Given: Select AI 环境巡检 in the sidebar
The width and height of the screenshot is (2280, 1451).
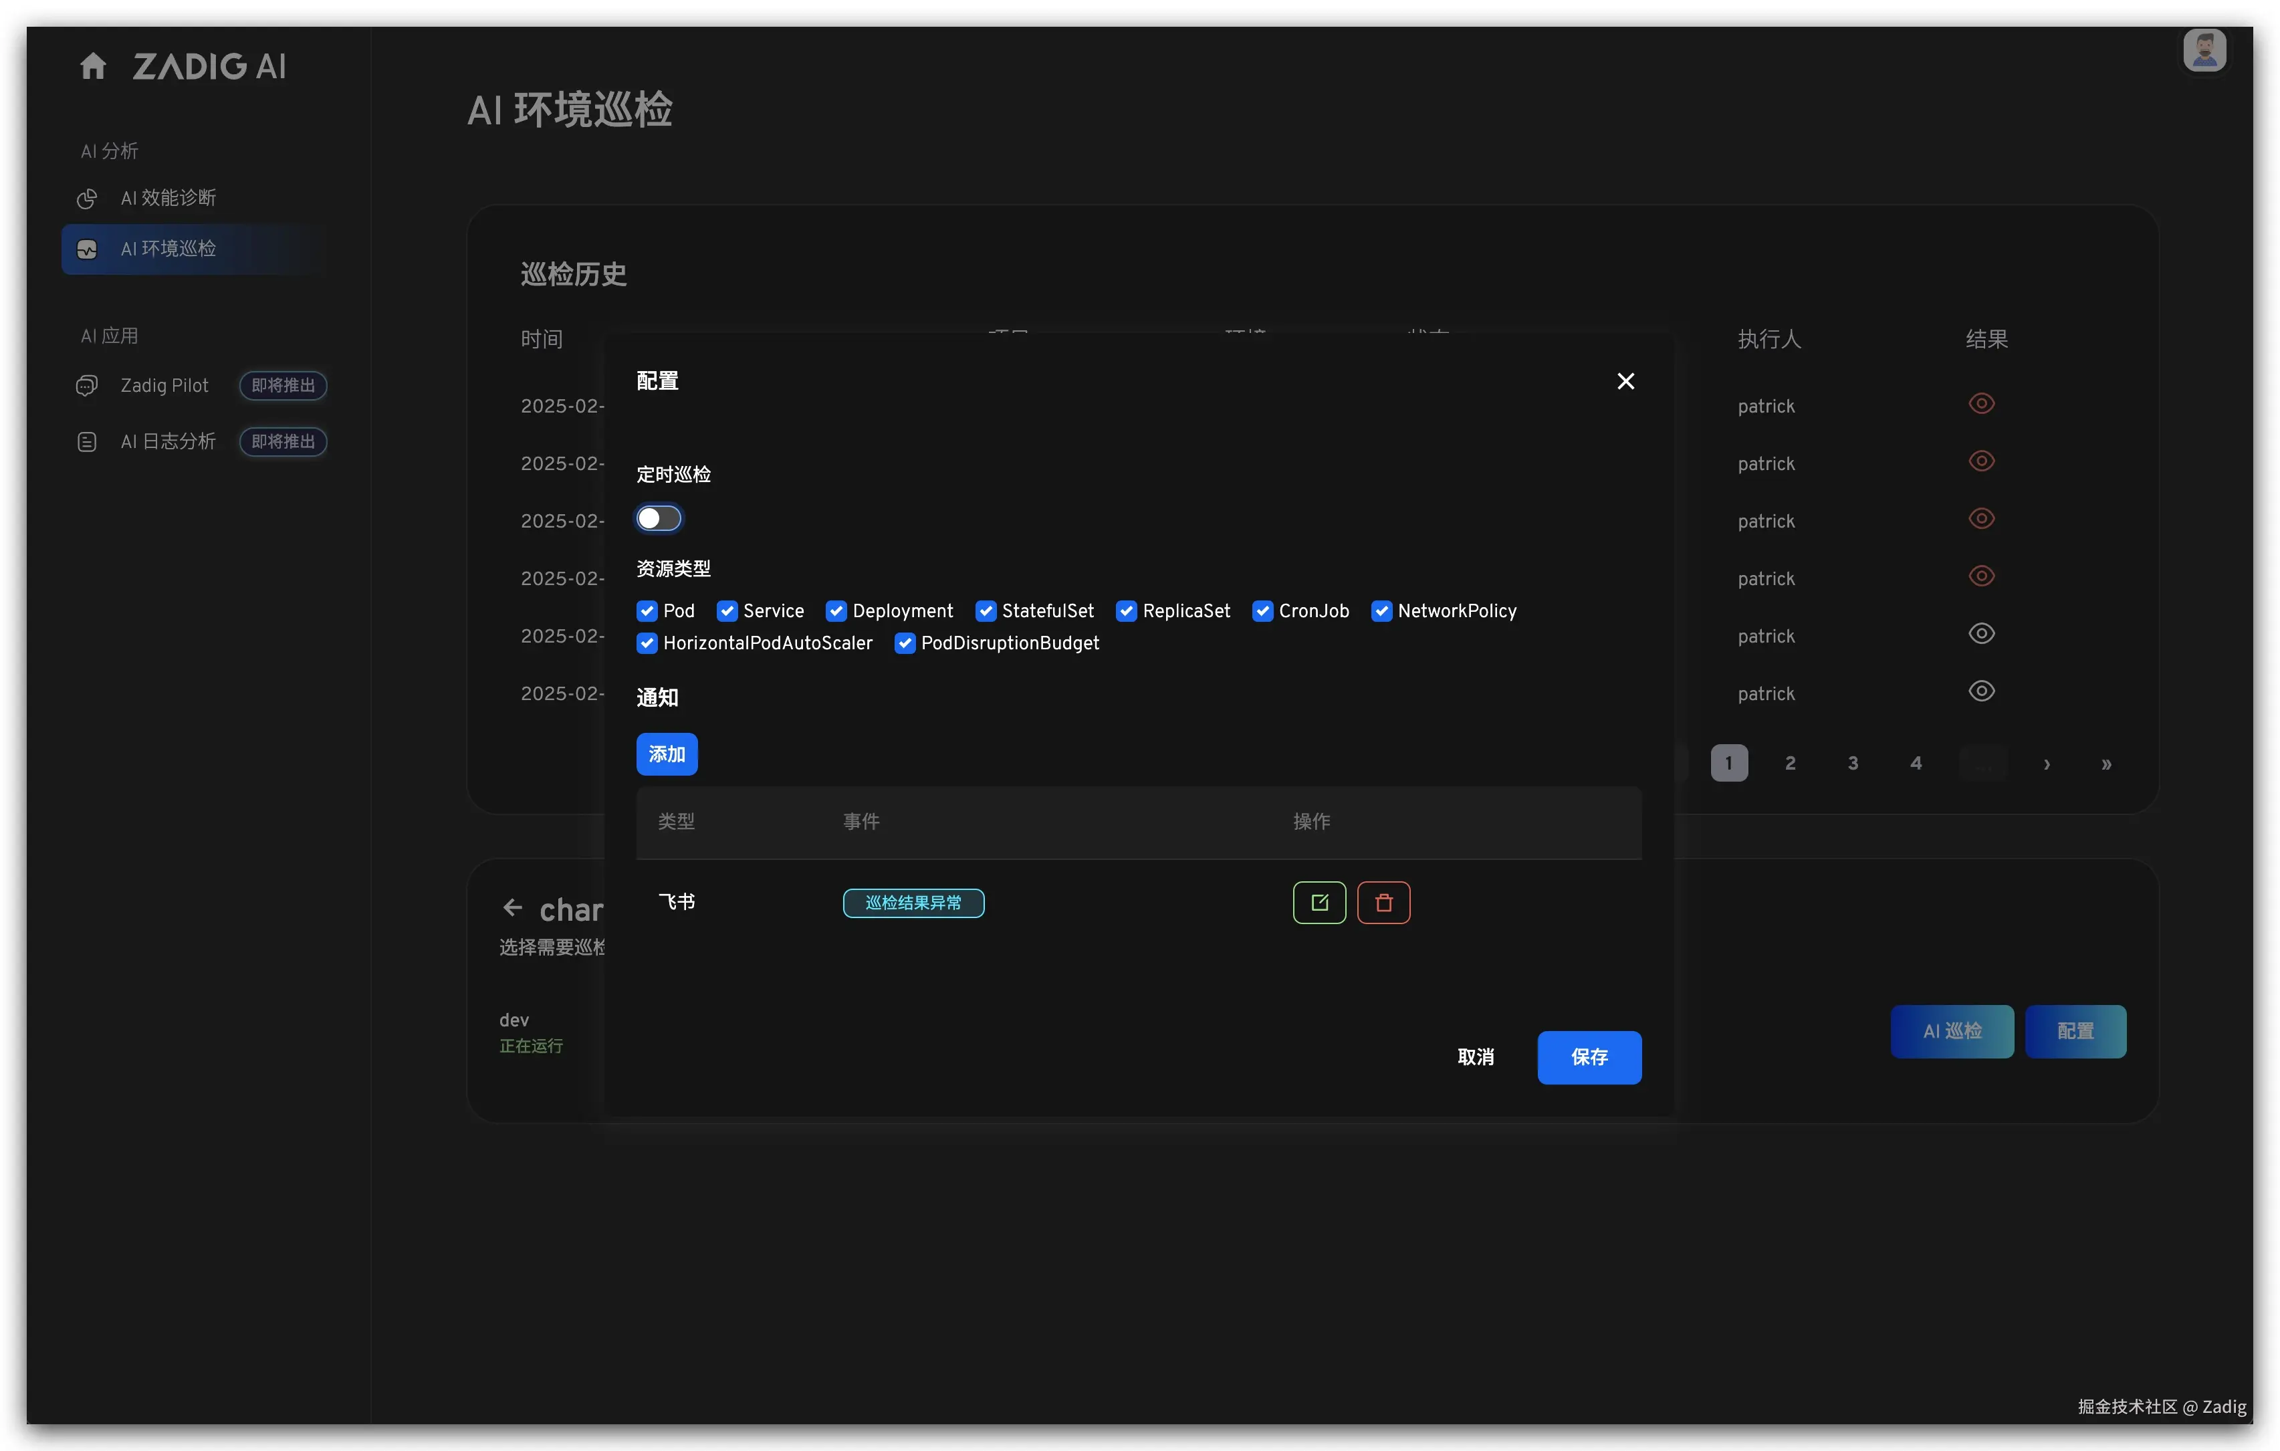Looking at the screenshot, I should pyautogui.click(x=168, y=249).
